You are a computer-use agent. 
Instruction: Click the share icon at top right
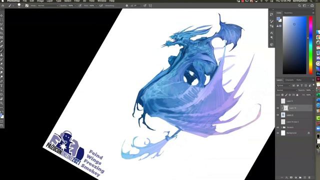312,5
